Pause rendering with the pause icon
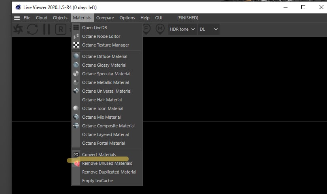The height and width of the screenshot is (194, 327). coord(47,29)
